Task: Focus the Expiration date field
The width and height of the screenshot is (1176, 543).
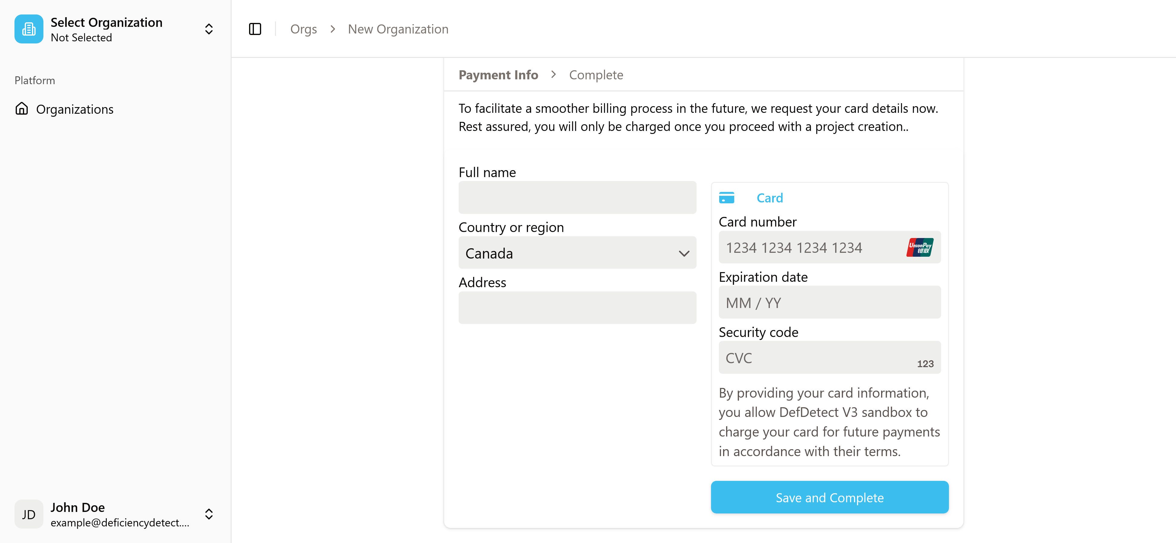Action: point(830,302)
